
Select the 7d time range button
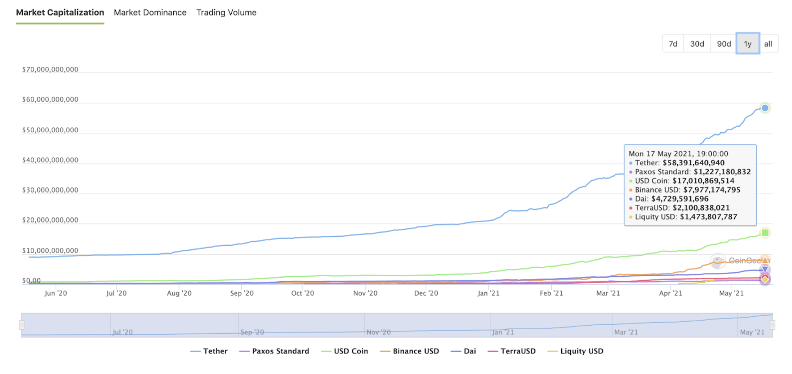[x=673, y=44]
